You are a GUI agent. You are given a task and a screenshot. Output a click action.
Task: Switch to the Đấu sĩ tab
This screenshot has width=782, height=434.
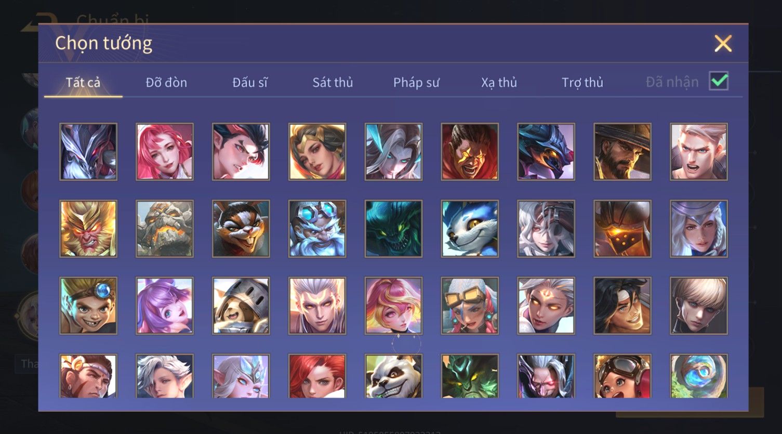pos(250,82)
